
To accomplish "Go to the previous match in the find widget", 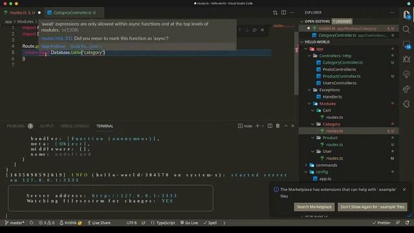I will [x=240, y=30].
